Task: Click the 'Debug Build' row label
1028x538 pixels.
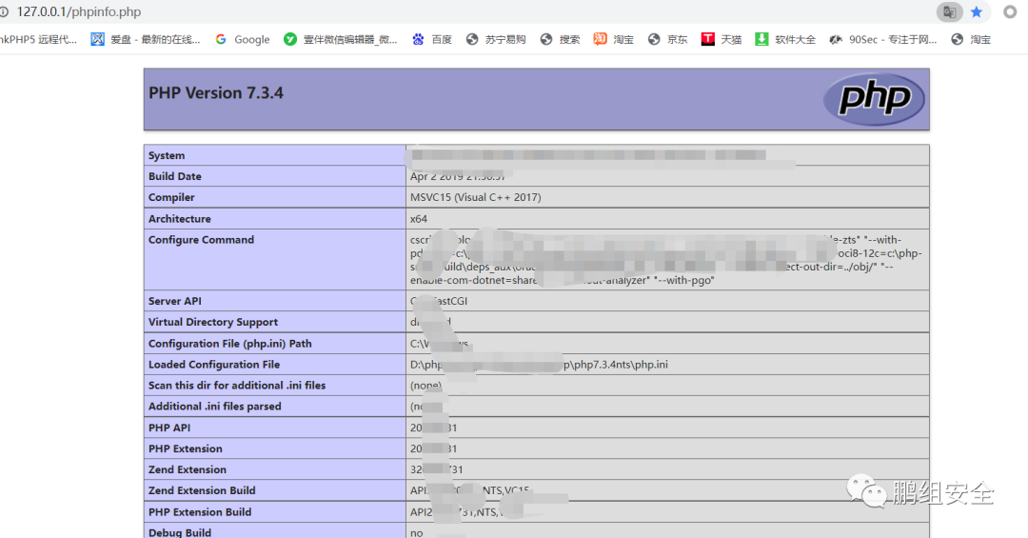Action: click(x=180, y=532)
